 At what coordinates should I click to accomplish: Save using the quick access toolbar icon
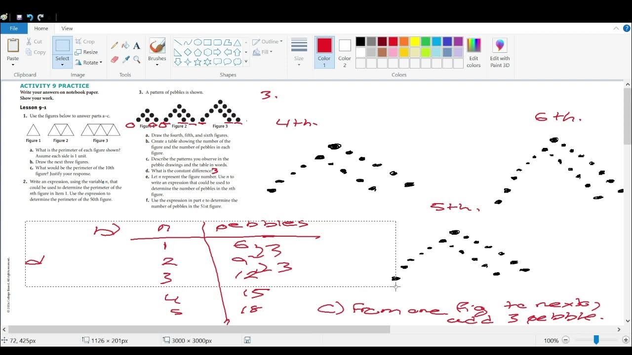coord(19,17)
